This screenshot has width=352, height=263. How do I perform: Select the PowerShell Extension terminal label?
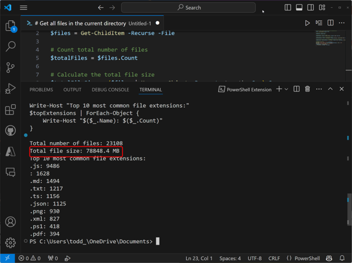[245, 89]
